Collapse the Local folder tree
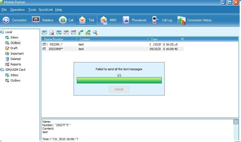The image size is (241, 142). click(x=2, y=32)
